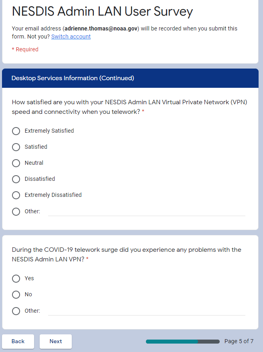Select the Extremely Satisfied radio option
The height and width of the screenshot is (352, 263).
16,131
